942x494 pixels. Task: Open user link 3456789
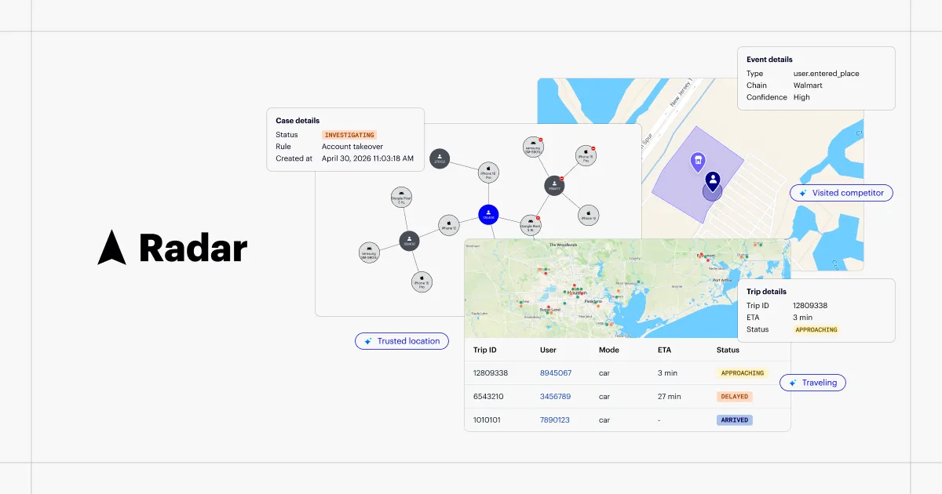pyautogui.click(x=555, y=397)
